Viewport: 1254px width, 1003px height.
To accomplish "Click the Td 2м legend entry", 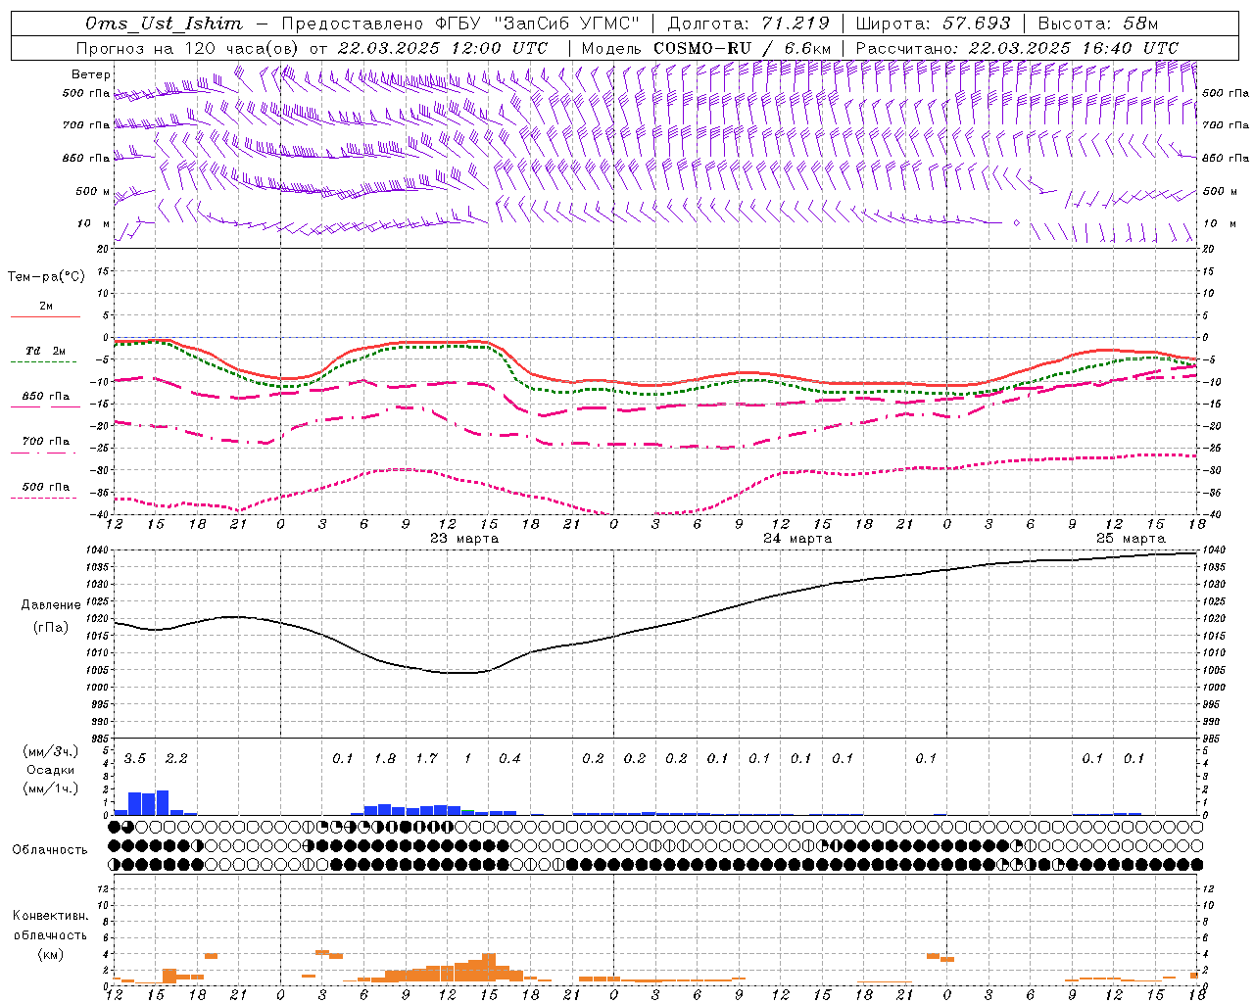I will (46, 351).
